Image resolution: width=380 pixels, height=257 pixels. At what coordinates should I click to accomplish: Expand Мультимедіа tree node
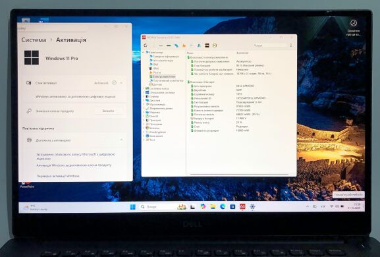143,104
